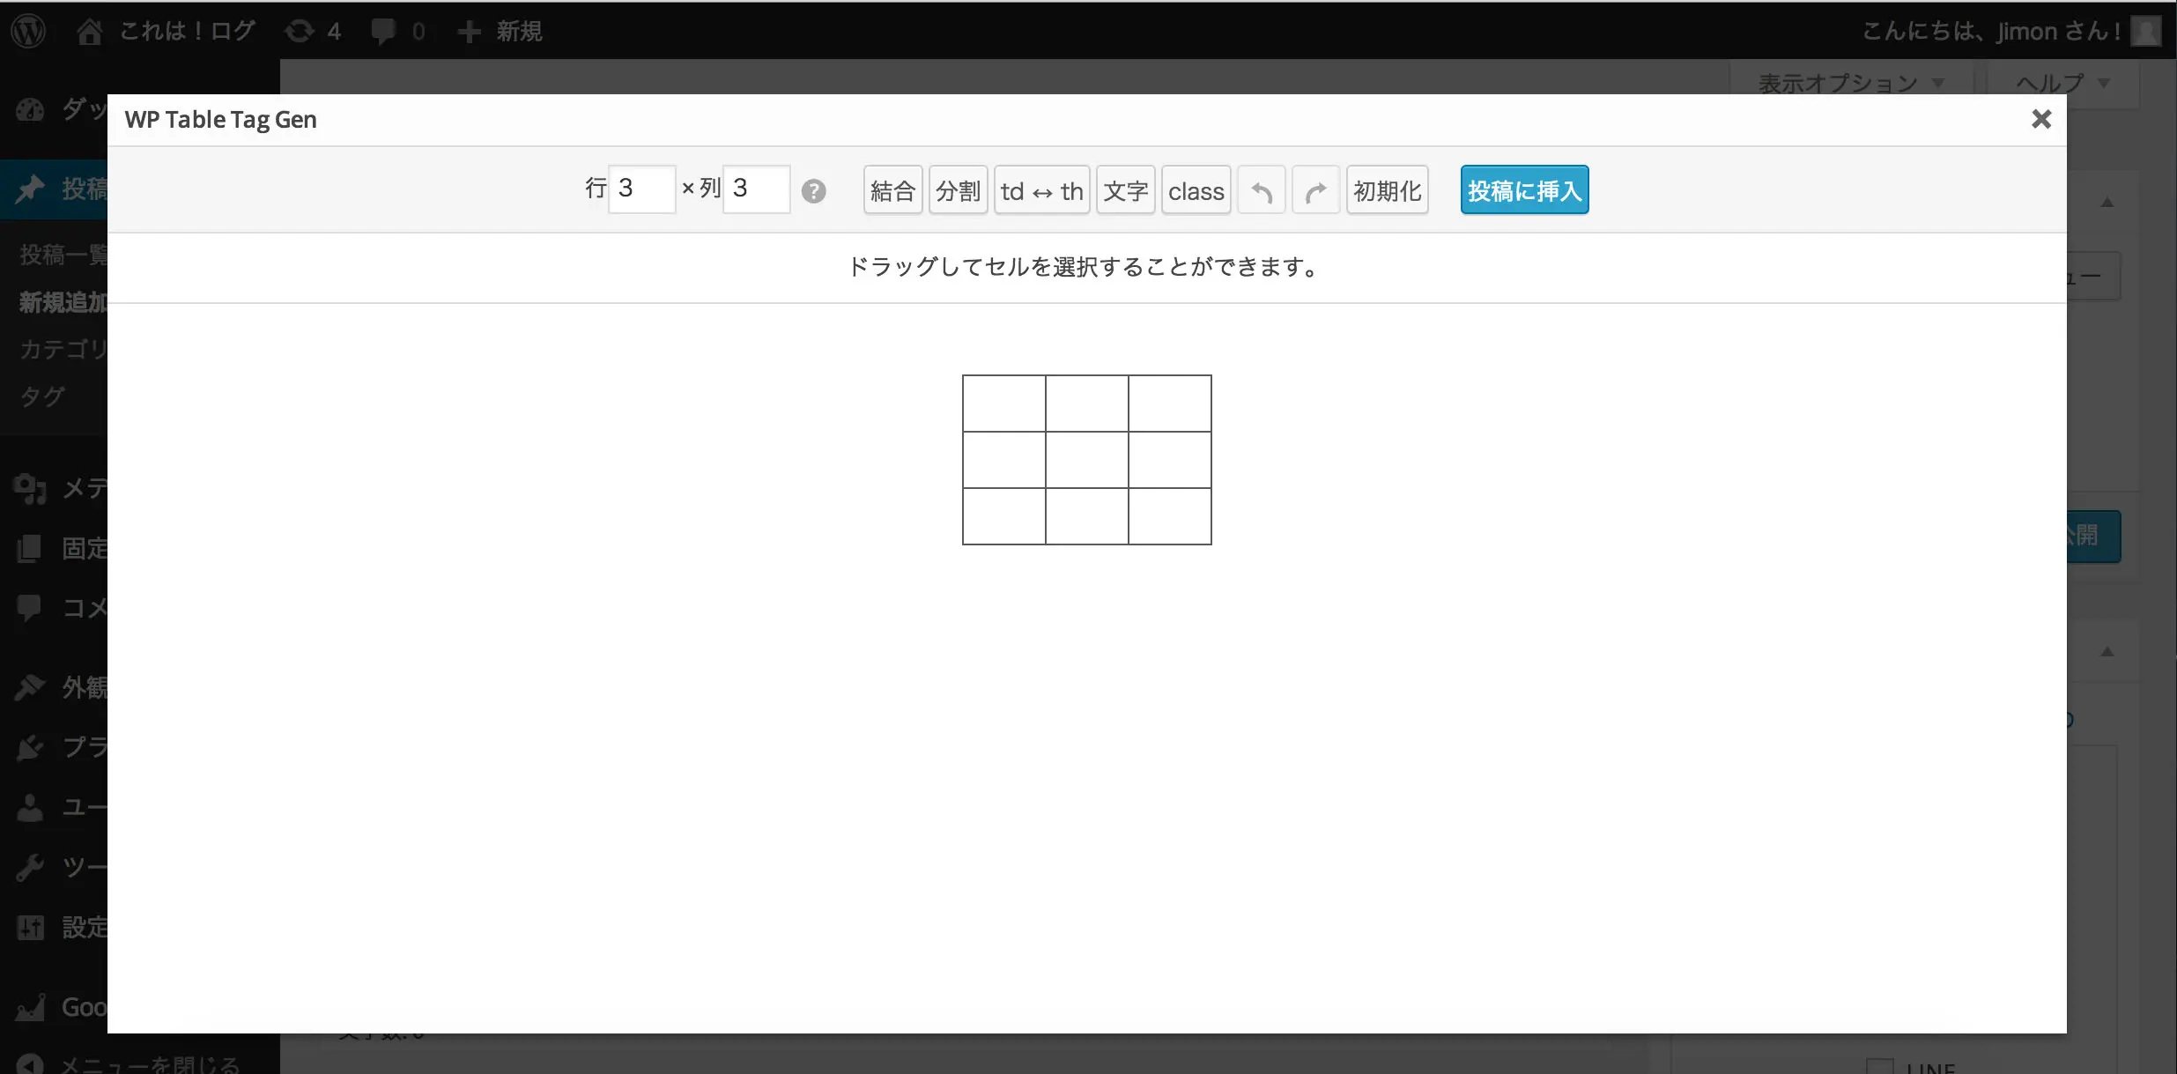Open the help question mark tooltip
The width and height of the screenshot is (2177, 1074).
pos(814,190)
